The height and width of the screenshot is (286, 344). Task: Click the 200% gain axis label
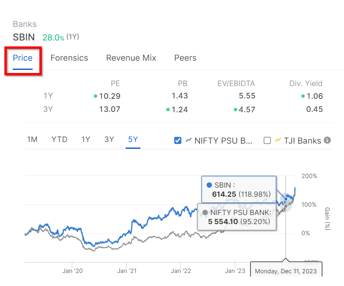[309, 176]
